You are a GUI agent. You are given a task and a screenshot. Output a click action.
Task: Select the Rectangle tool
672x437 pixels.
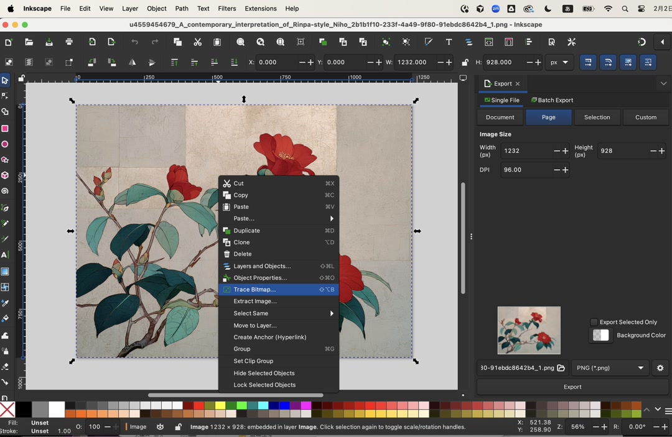5,129
